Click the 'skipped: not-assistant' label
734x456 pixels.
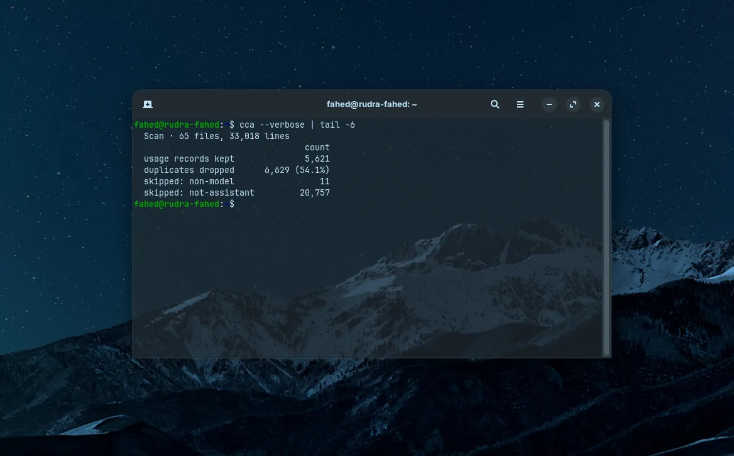pyautogui.click(x=199, y=192)
